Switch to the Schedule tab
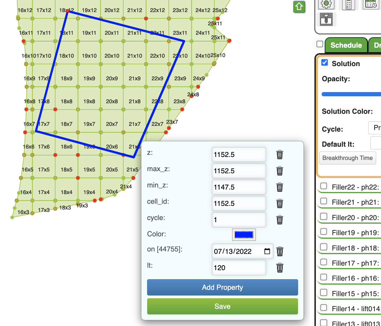This screenshot has height=326, width=381. [x=346, y=45]
